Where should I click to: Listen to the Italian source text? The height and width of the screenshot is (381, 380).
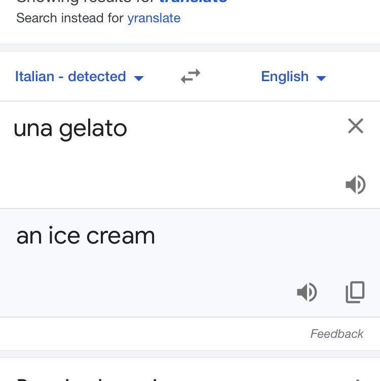[356, 185]
